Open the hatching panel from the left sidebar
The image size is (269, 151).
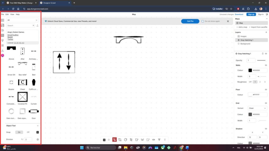(x=2, y=35)
